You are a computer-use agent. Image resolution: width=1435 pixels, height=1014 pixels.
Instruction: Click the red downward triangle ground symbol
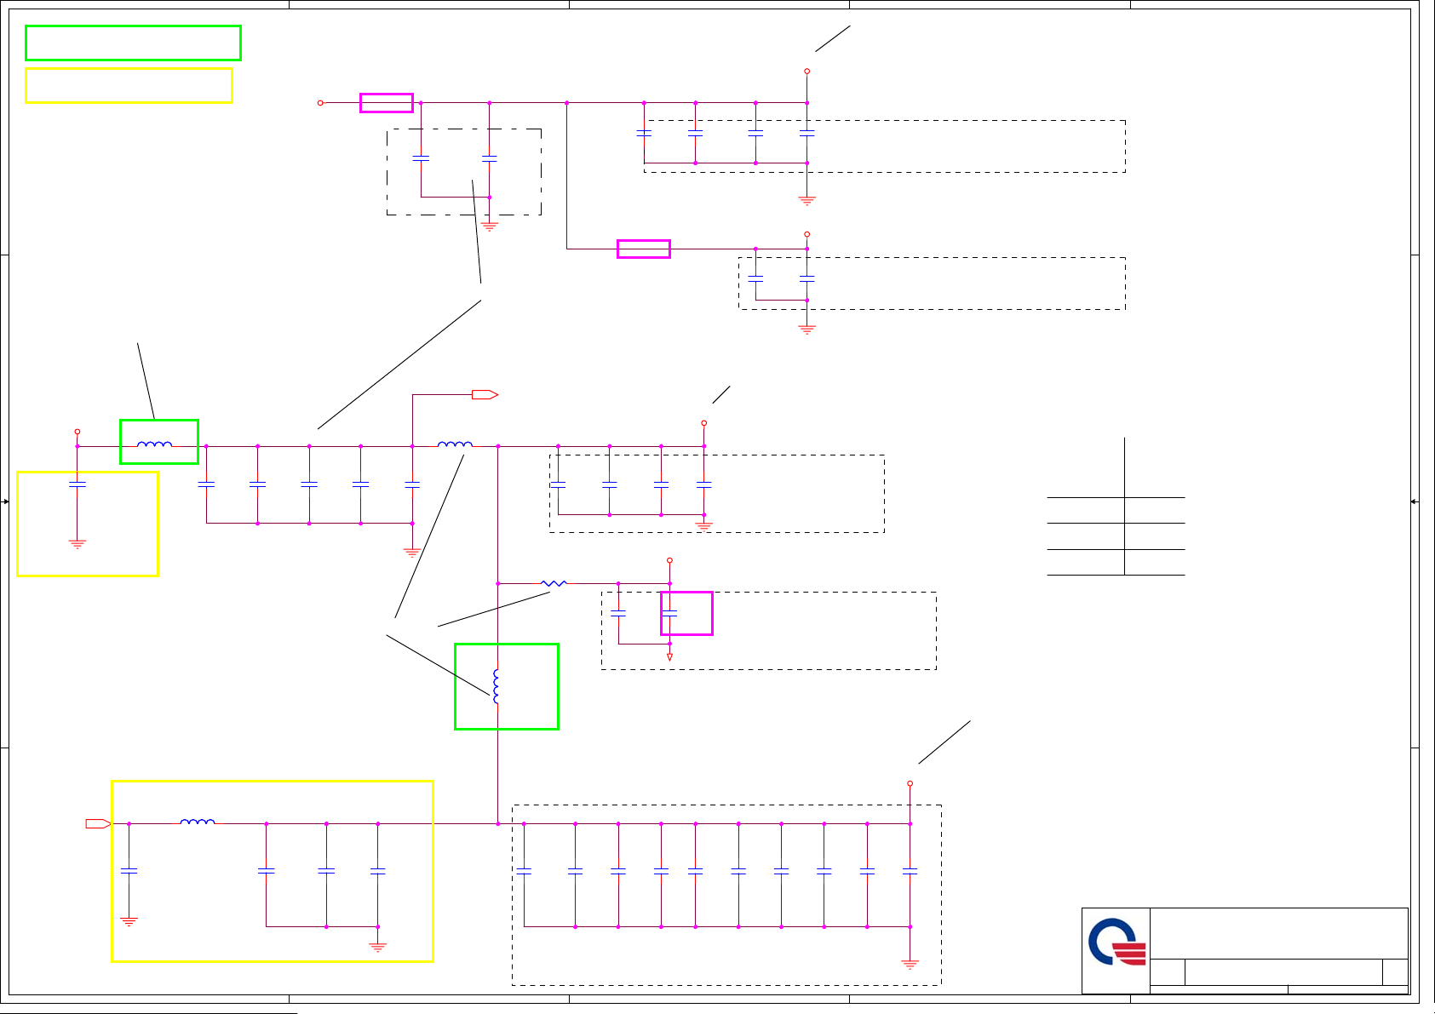click(670, 657)
